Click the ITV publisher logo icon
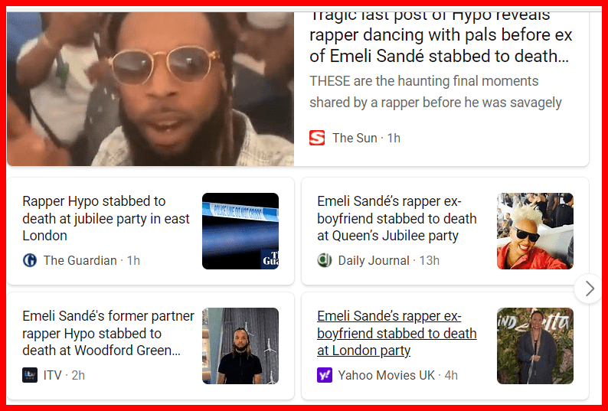608x411 pixels. pos(30,375)
